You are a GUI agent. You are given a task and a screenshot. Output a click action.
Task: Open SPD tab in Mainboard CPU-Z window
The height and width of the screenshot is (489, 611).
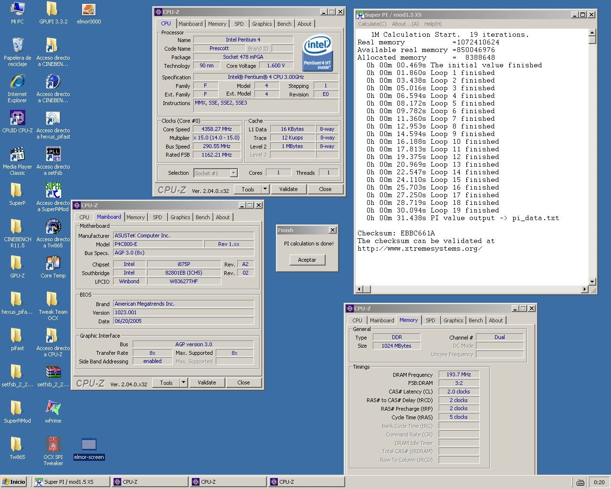click(158, 217)
